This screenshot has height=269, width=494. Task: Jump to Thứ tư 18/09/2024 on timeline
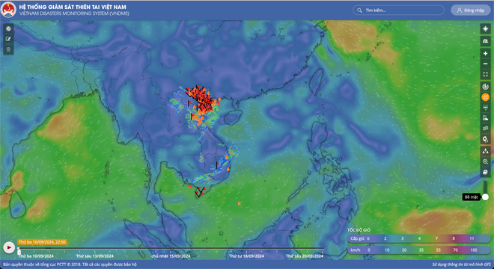point(247,256)
